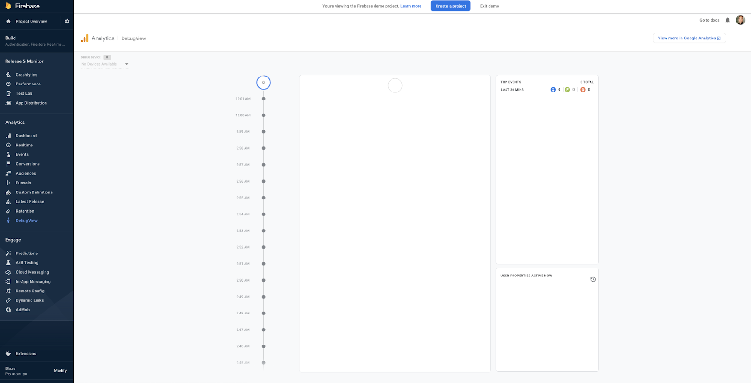
Task: Click Modify next to Blaze plan
Action: [x=60, y=371]
